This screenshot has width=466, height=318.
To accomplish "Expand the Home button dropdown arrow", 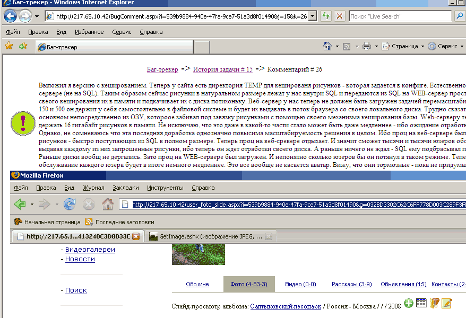I will point(337,46).
